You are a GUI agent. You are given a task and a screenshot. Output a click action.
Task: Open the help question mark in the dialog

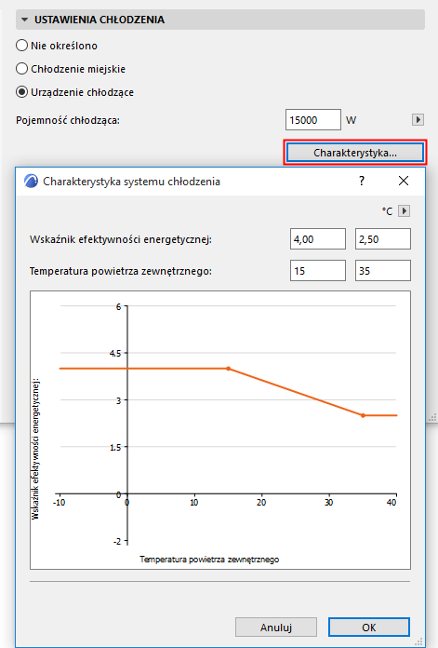[362, 181]
